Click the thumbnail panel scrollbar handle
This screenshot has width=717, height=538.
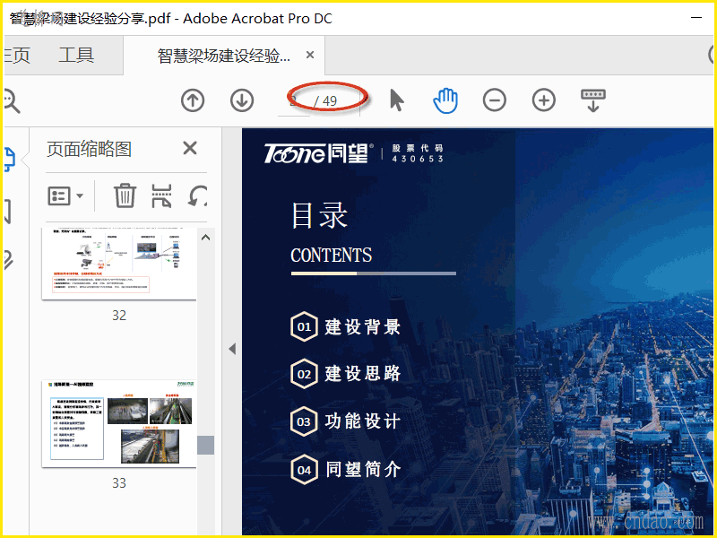[x=206, y=445]
